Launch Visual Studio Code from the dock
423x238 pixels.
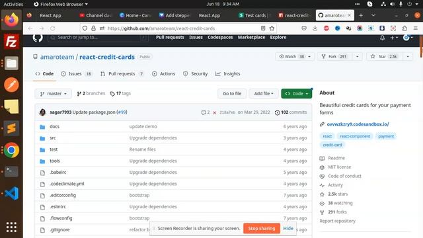pos(11,193)
